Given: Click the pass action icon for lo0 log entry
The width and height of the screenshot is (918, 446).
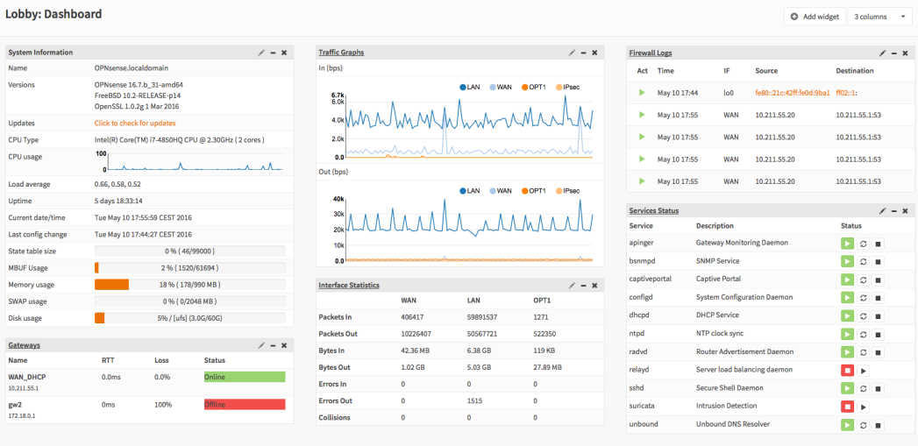Looking at the screenshot, I should tap(642, 93).
